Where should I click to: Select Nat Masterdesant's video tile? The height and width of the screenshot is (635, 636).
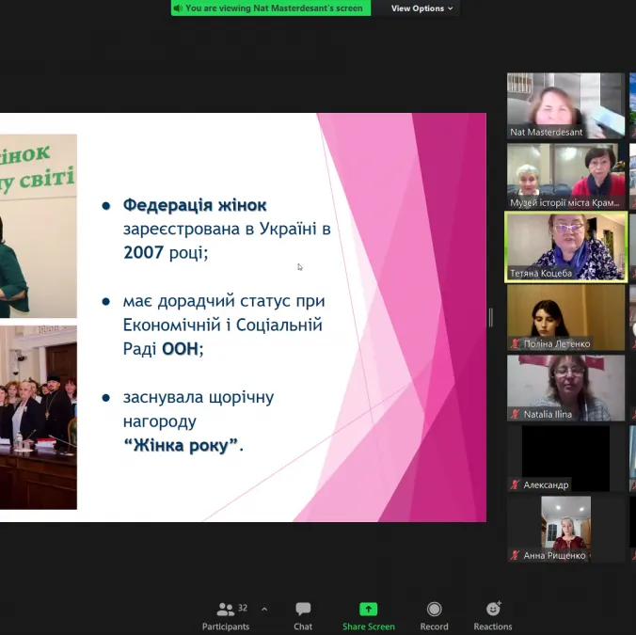tap(565, 105)
